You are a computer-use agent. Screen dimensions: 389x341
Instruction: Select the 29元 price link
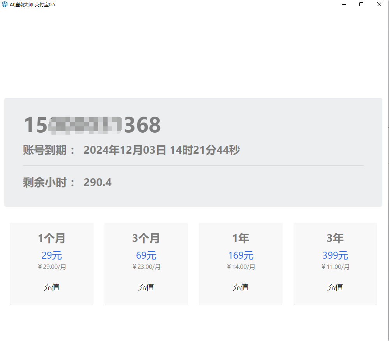[51, 256]
